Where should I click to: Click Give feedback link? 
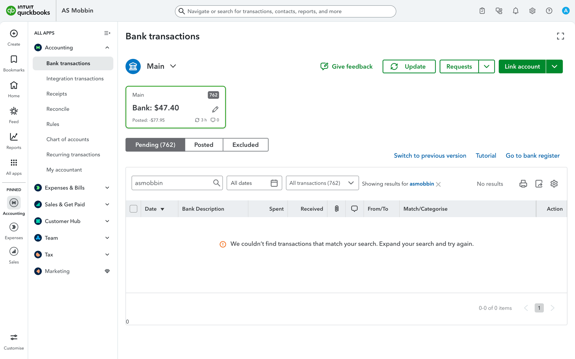(346, 66)
